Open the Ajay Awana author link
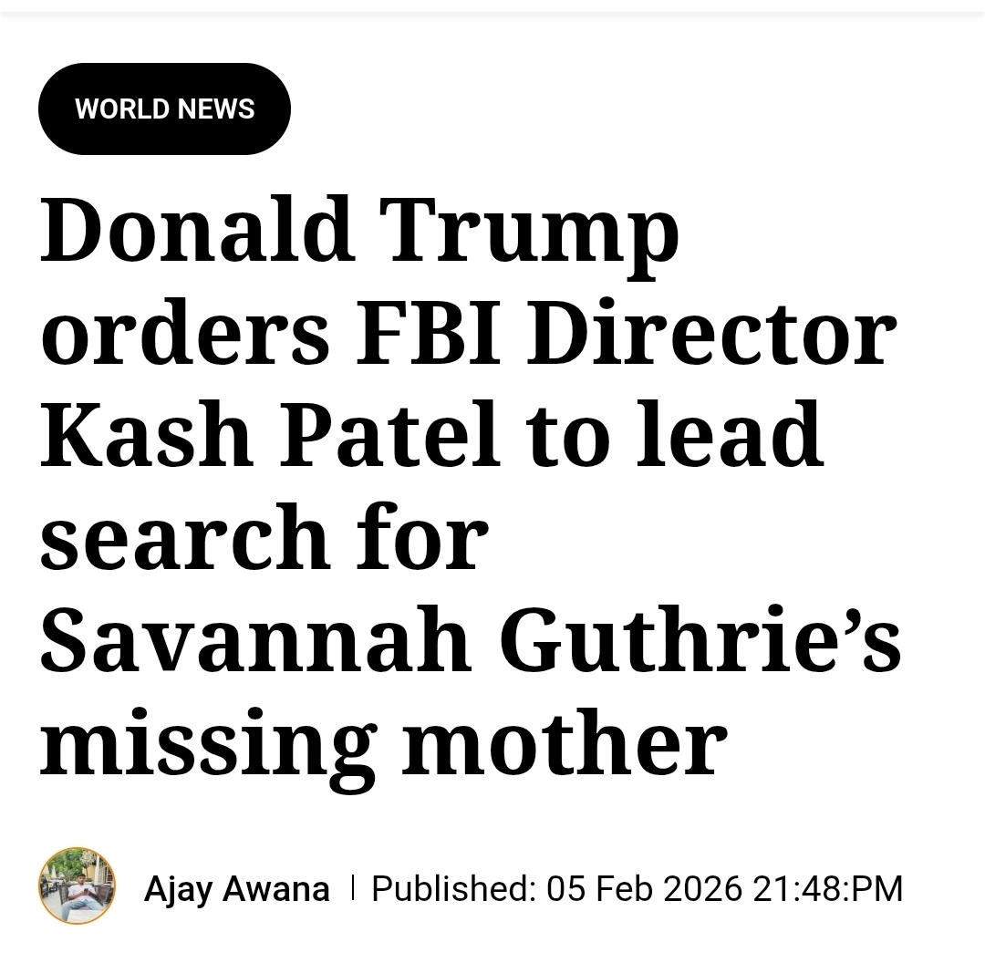This screenshot has height=963, width=985. coord(236,888)
